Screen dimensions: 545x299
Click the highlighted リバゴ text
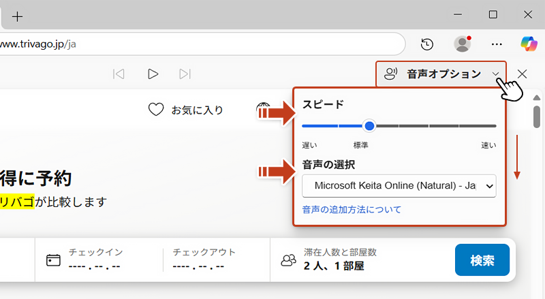[17, 202]
